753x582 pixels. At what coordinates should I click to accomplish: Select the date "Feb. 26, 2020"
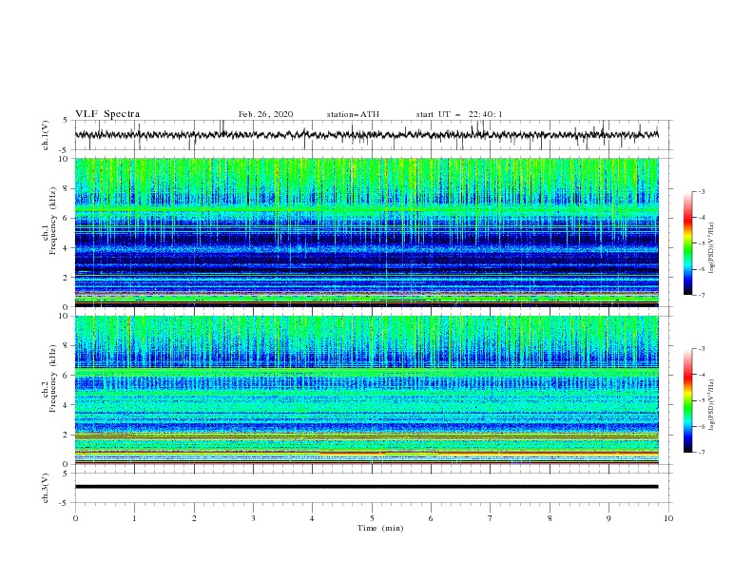tap(265, 114)
